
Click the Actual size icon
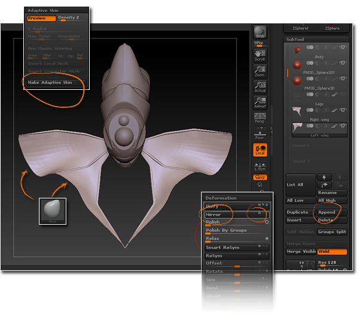pos(260,87)
